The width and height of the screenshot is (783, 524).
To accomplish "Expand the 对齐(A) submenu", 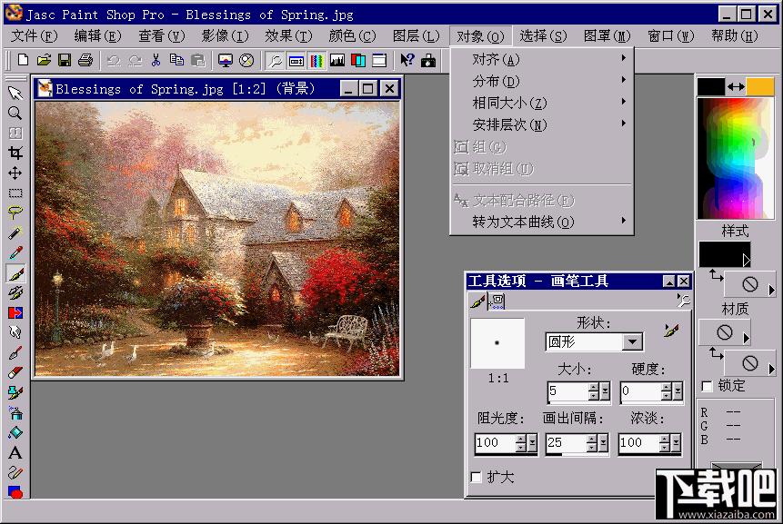I will (542, 59).
